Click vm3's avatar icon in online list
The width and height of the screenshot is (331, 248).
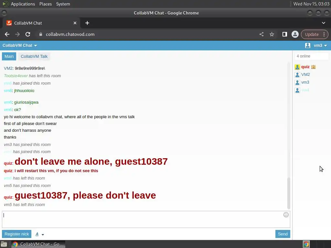click(297, 83)
